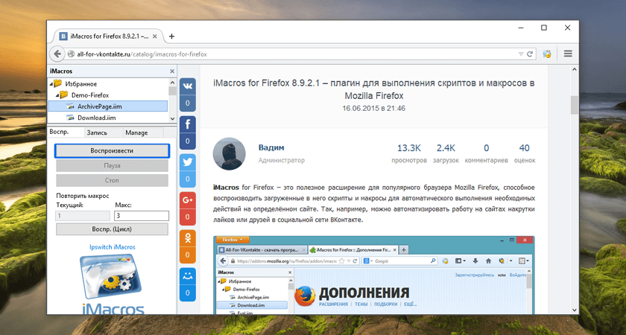Close the iMacros for Firefox browser tab

[x=155, y=36]
